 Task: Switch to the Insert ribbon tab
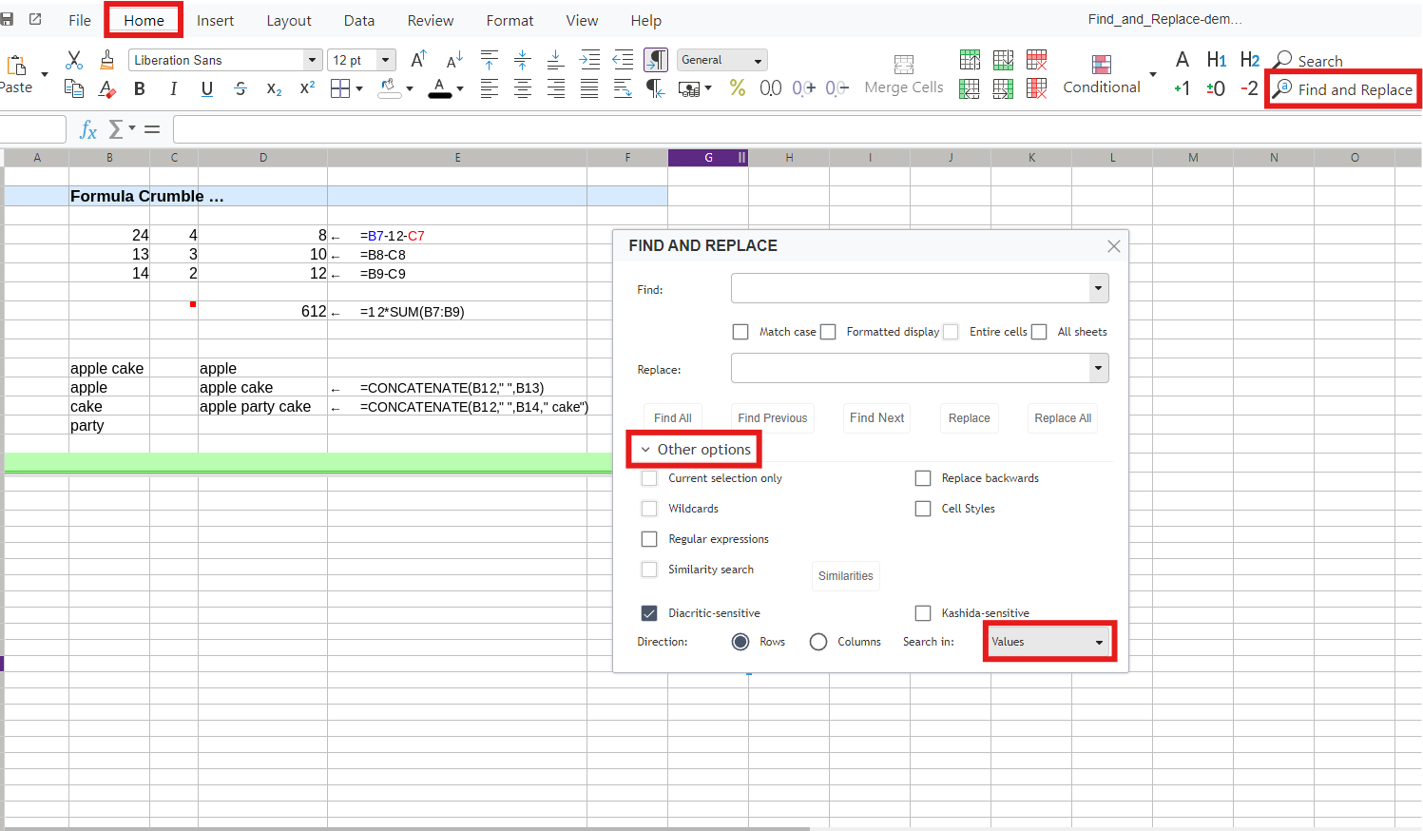click(x=215, y=20)
